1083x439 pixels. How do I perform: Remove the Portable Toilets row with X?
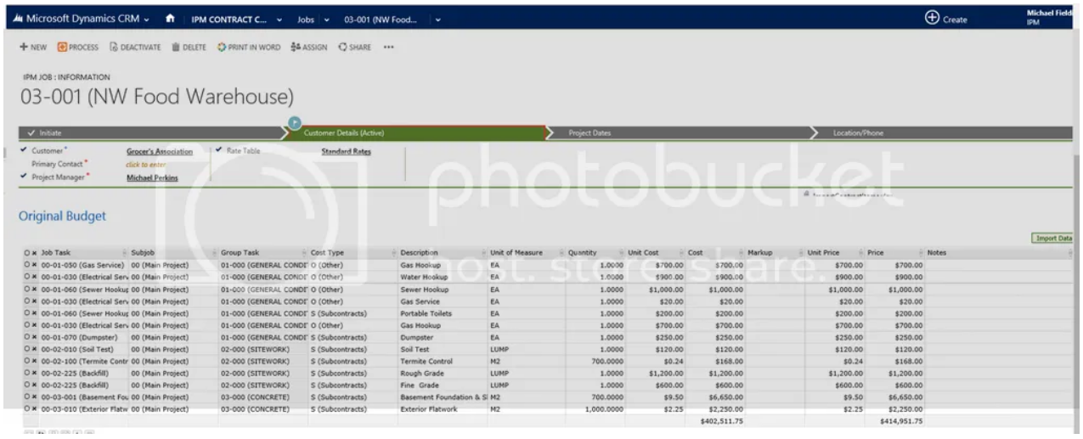coord(35,312)
